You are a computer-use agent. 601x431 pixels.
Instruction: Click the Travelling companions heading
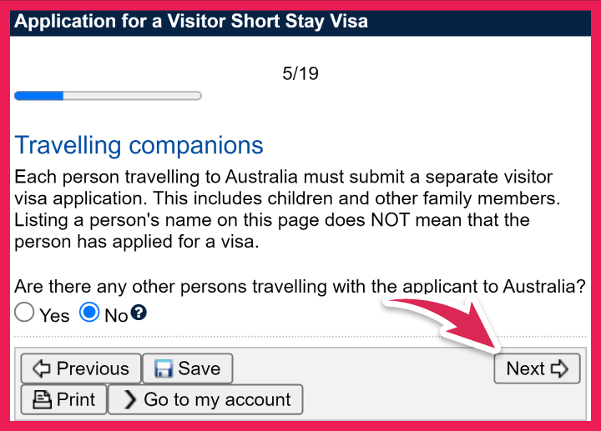(x=139, y=145)
